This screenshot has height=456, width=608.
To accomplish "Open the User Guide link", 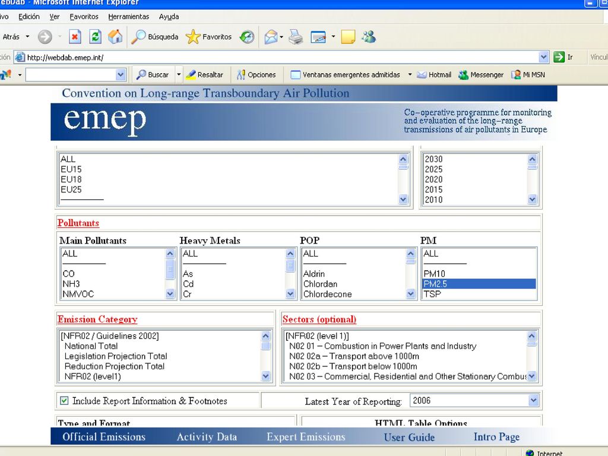I will tap(409, 437).
